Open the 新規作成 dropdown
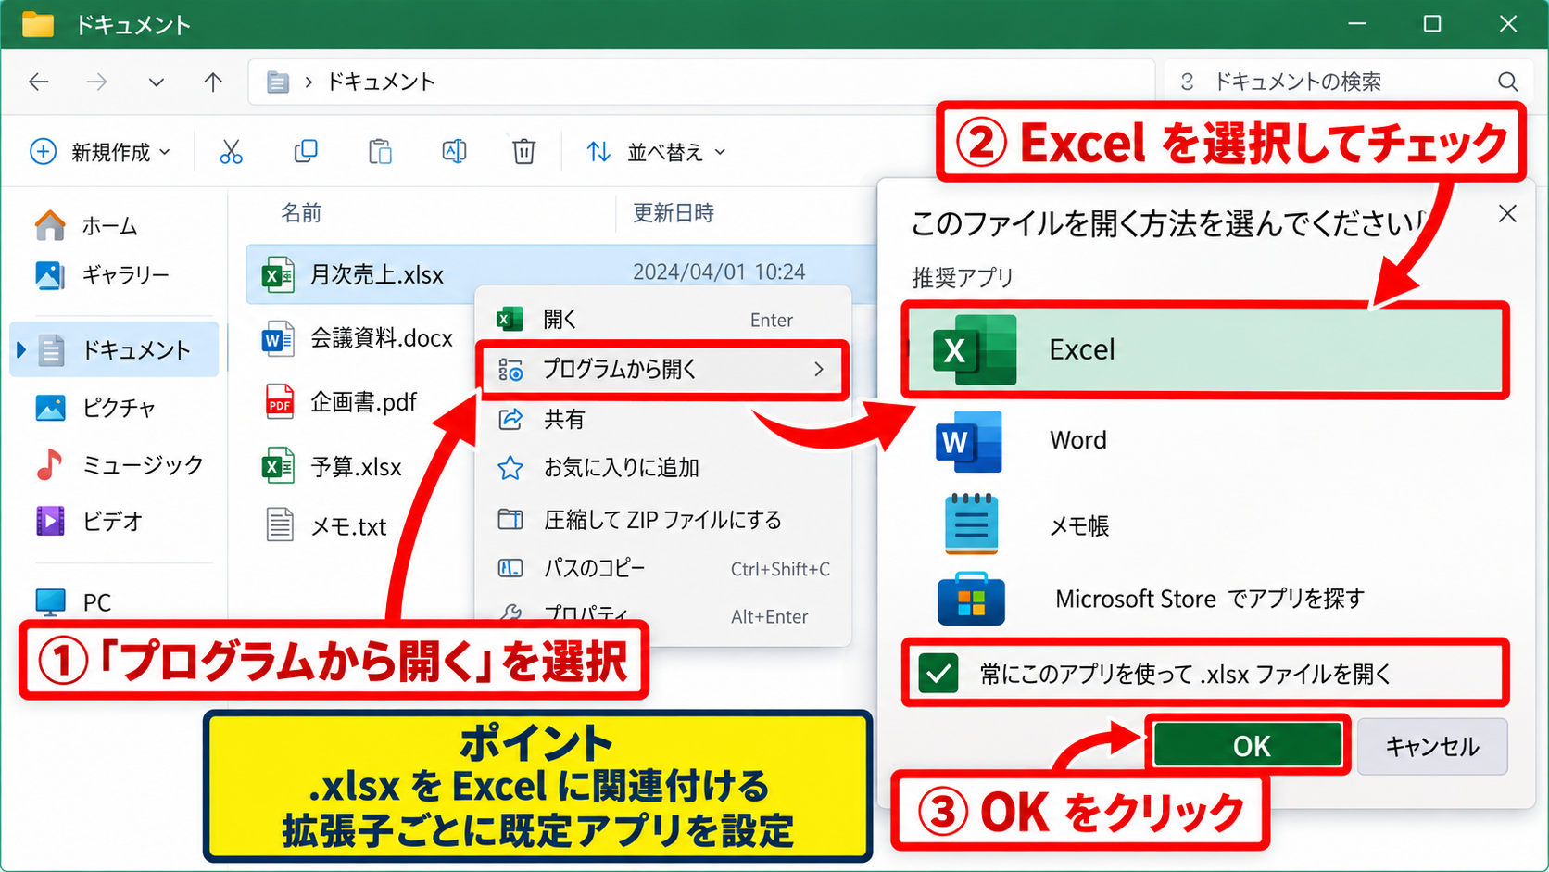This screenshot has width=1549, height=872. (x=100, y=151)
